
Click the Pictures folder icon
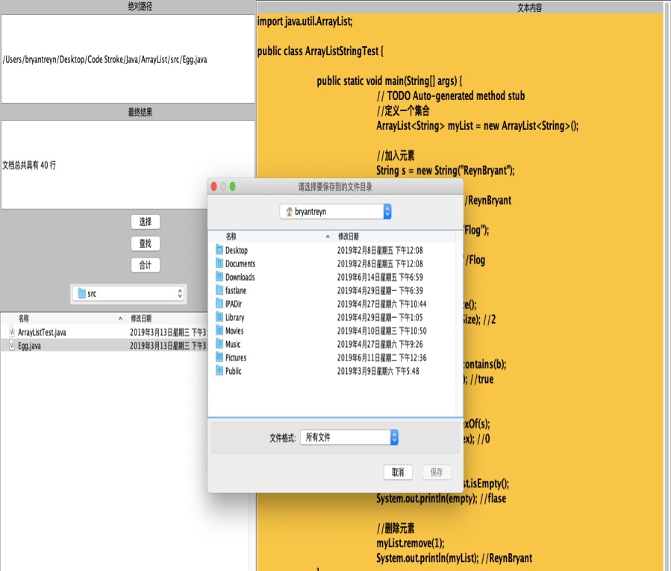click(x=219, y=358)
